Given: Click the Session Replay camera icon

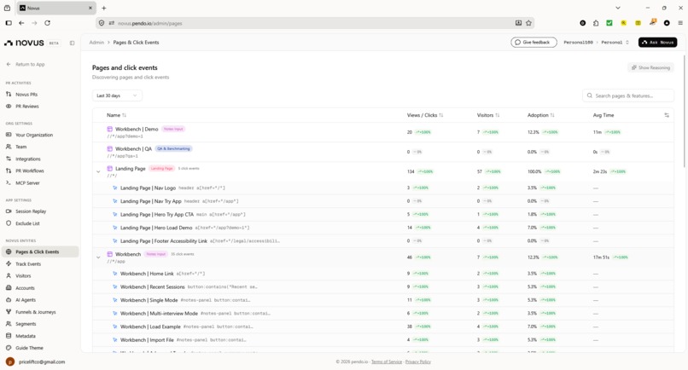Looking at the screenshot, I should click(9, 211).
